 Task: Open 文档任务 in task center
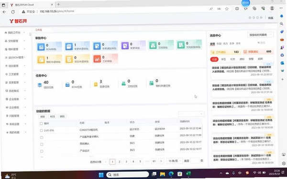[x=130, y=83]
